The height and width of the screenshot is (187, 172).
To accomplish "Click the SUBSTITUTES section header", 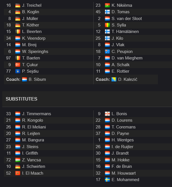I will (x=21, y=99).
